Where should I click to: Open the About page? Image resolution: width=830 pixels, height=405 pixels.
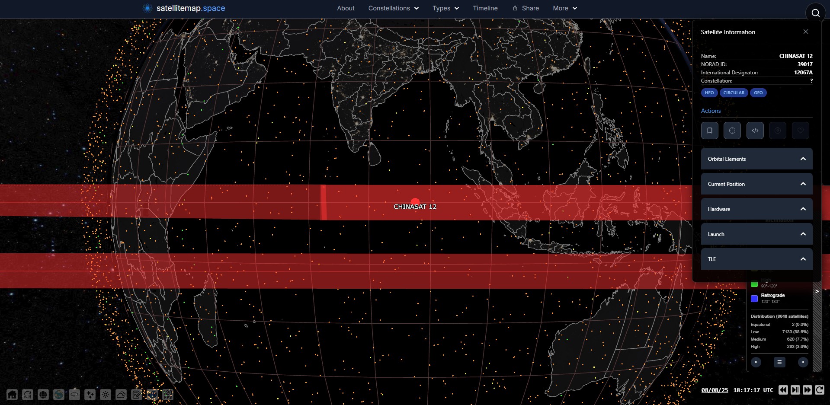click(346, 8)
